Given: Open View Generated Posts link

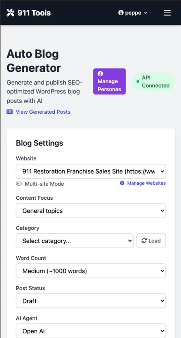Looking at the screenshot, I should click(43, 112).
